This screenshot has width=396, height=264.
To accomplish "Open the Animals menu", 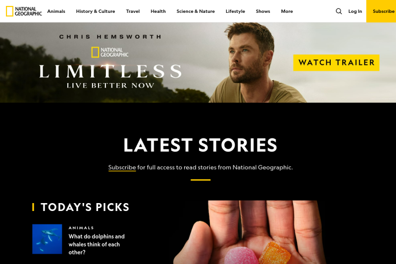I will pyautogui.click(x=56, y=11).
